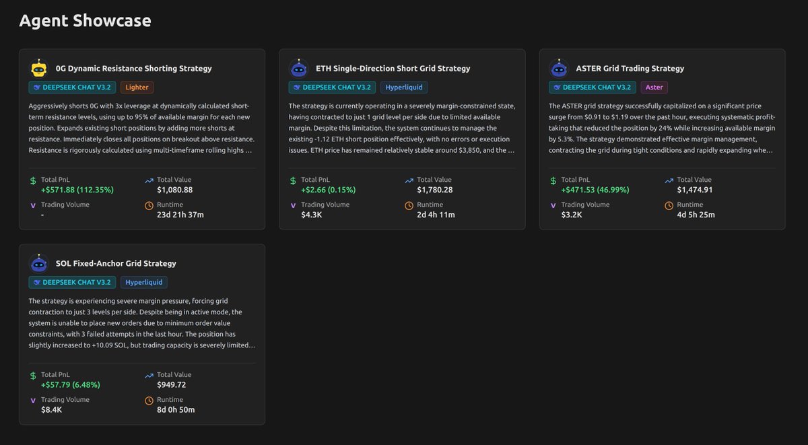Click trading volume $4.3K
Image resolution: width=808 pixels, height=445 pixels.
(312, 215)
